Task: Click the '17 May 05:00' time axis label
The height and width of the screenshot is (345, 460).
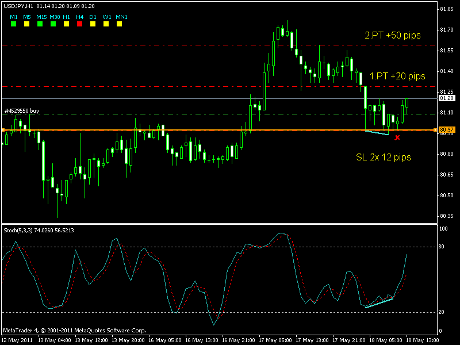Action: [x=275, y=340]
